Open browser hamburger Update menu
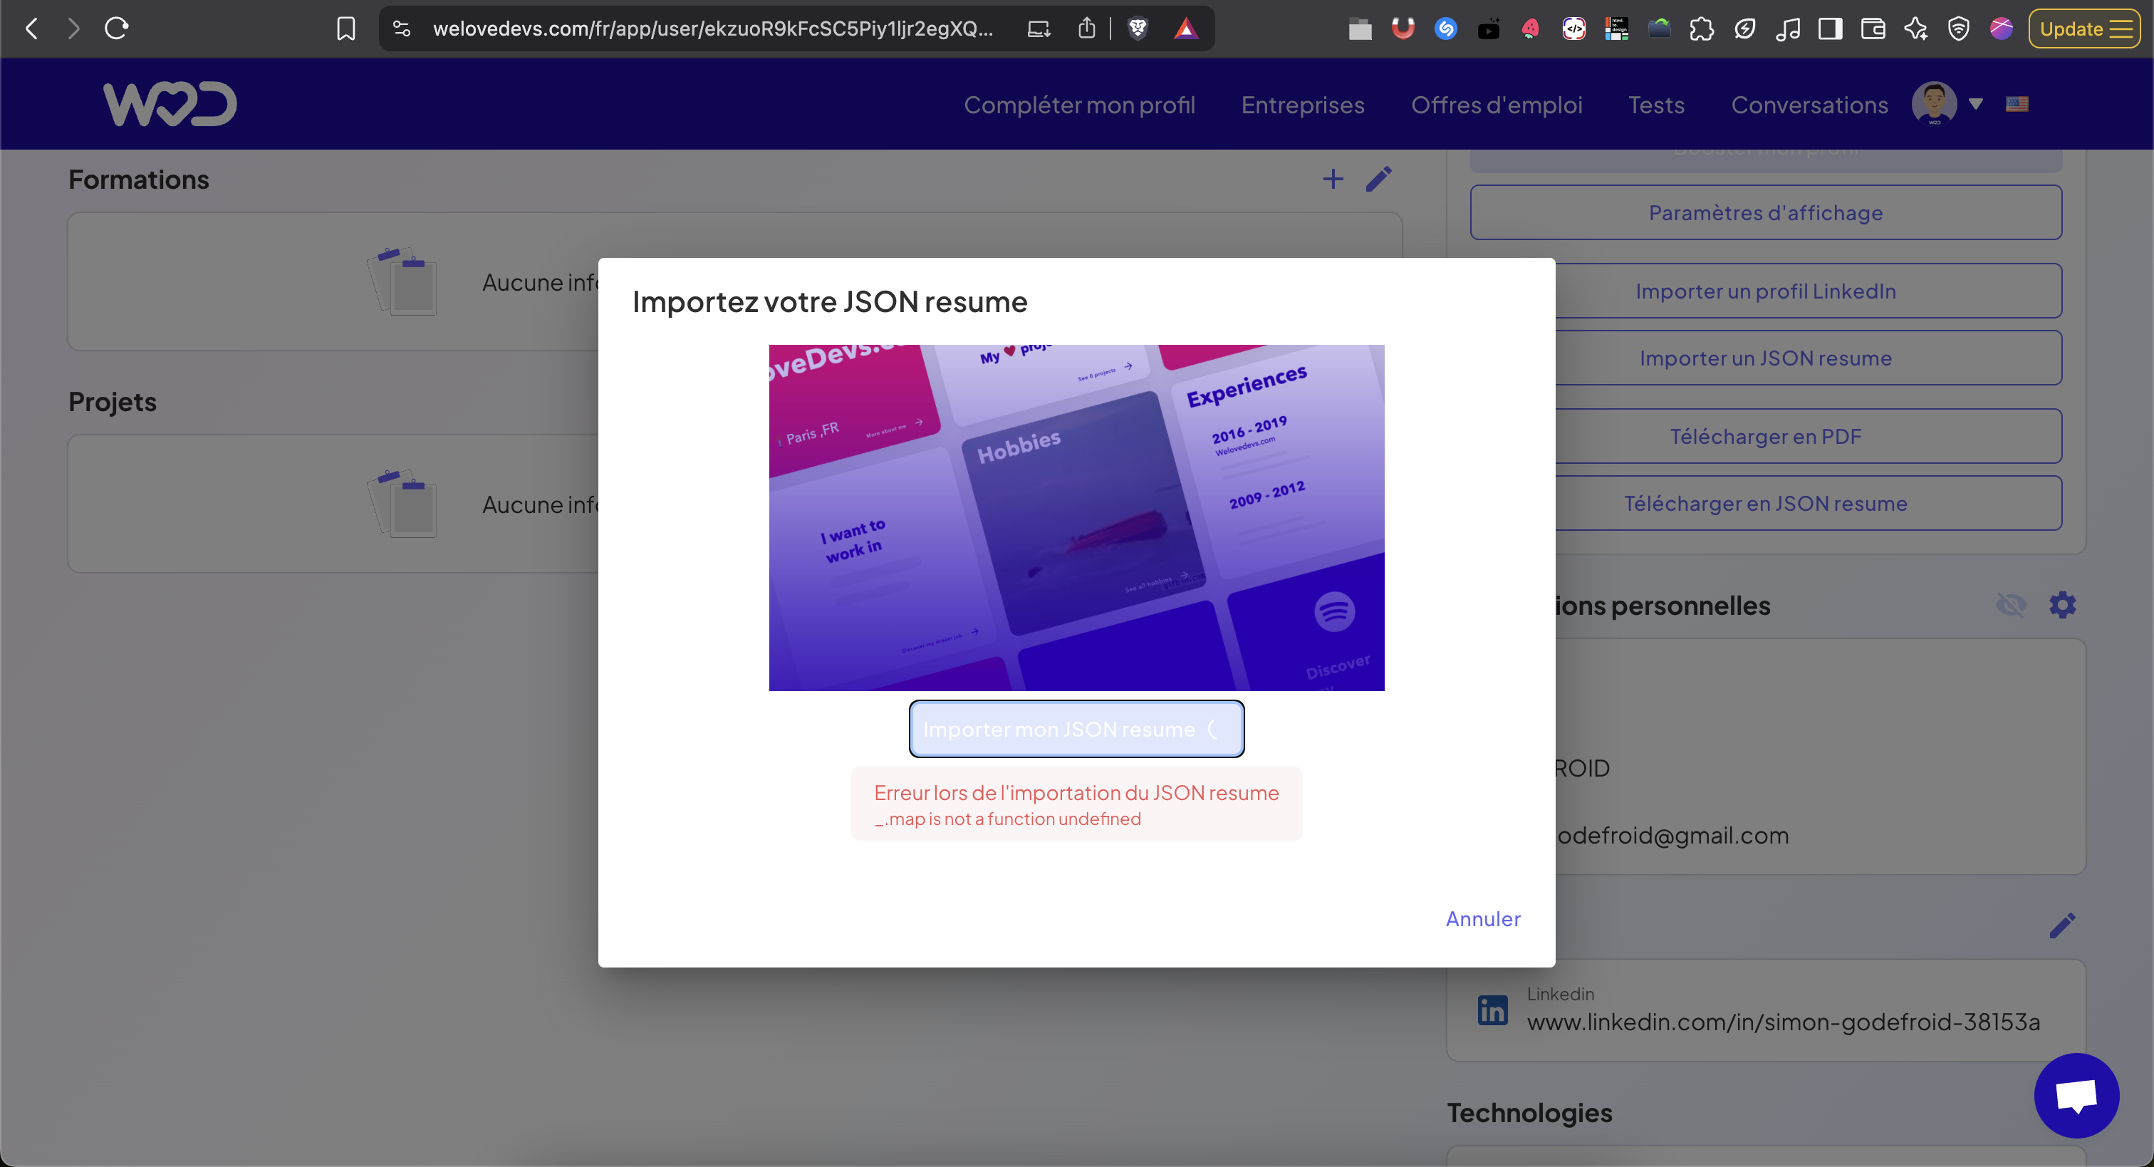Screen dimensions: 2154x1167 2083,29
